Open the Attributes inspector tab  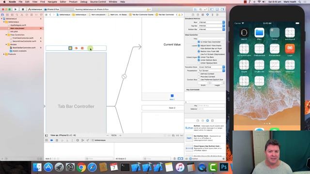[x=208, y=15]
